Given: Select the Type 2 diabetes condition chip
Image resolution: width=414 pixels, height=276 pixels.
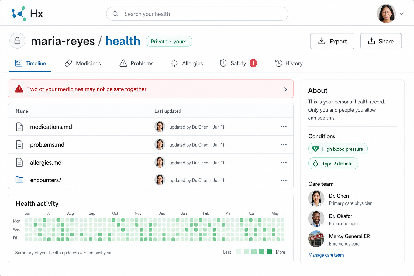Looking at the screenshot, I should 333,163.
